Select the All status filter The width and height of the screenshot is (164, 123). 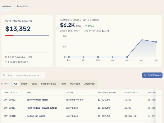tap(15, 84)
